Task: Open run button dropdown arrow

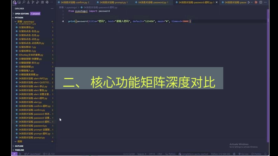Action: click(252, 2)
